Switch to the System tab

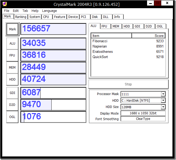(35, 17)
